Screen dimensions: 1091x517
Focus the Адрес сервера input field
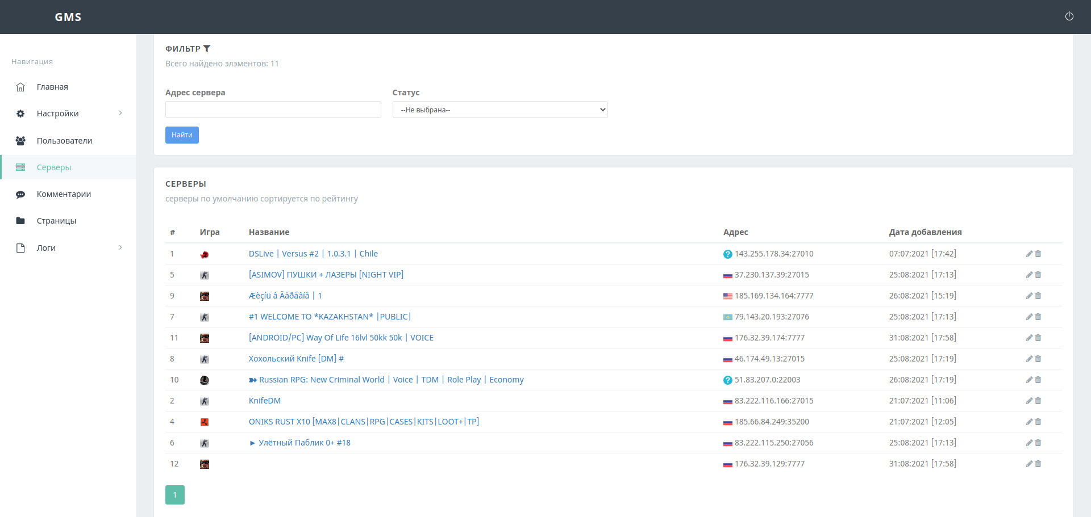[273, 110]
